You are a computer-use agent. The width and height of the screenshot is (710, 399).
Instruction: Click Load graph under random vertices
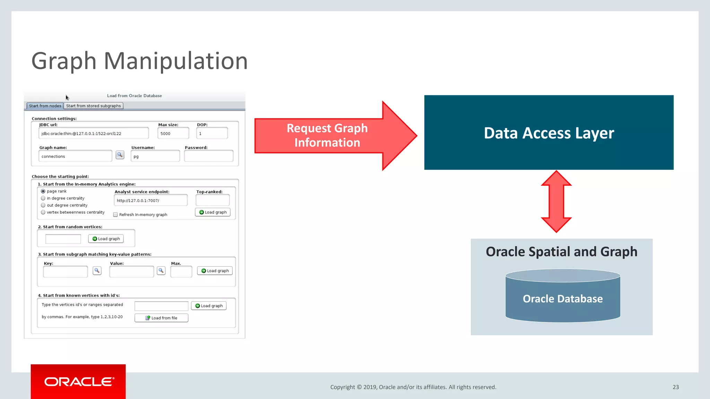pyautogui.click(x=106, y=239)
